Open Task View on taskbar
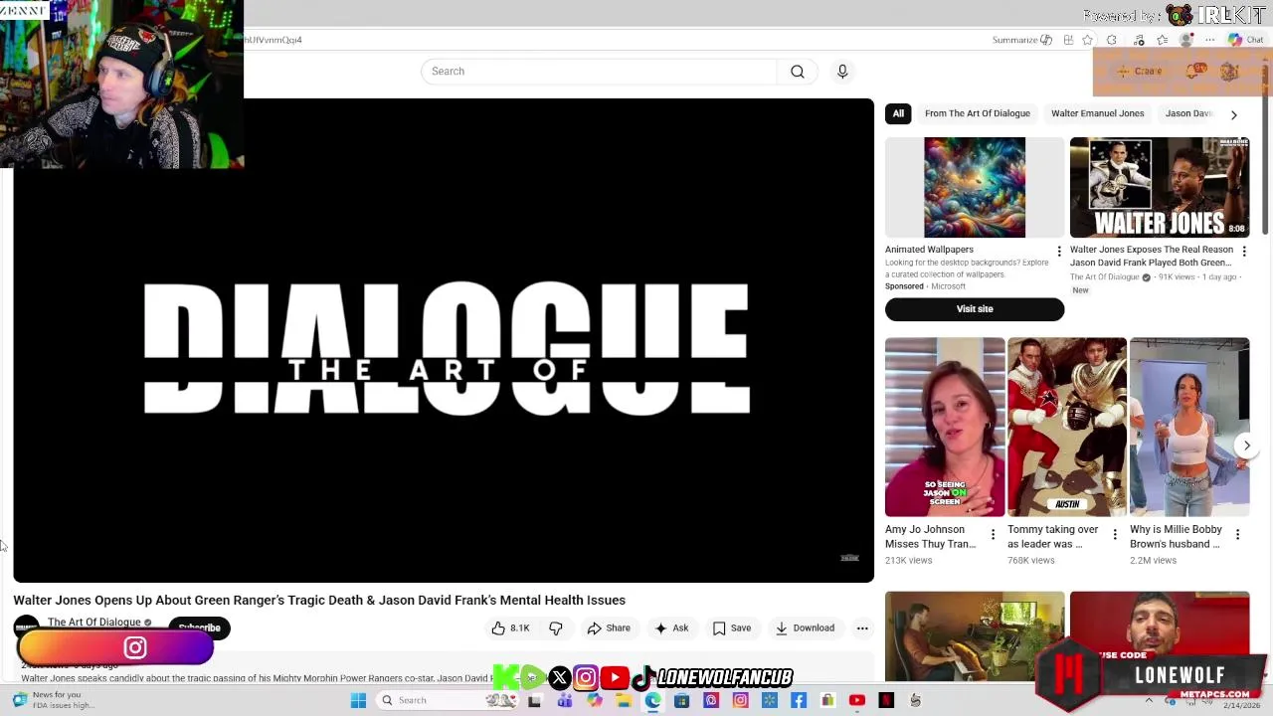This screenshot has height=716, width=1273. 534,700
